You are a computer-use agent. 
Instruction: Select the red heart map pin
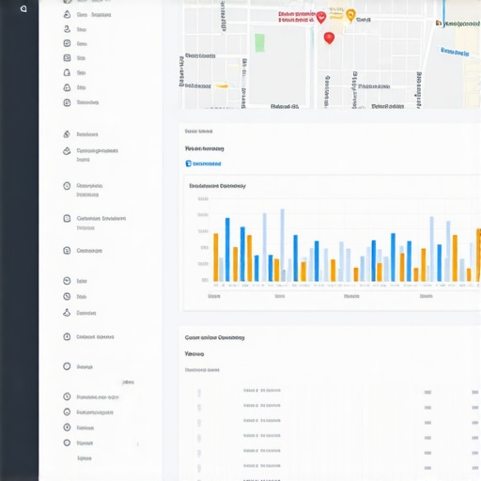(321, 17)
